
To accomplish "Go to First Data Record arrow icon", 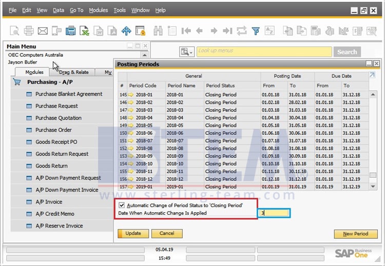I will pos(186,31).
